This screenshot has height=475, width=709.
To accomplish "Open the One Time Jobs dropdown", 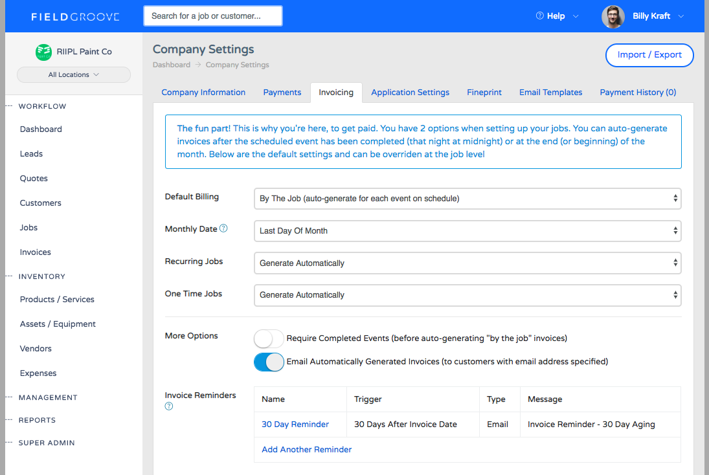I will click(x=467, y=295).
